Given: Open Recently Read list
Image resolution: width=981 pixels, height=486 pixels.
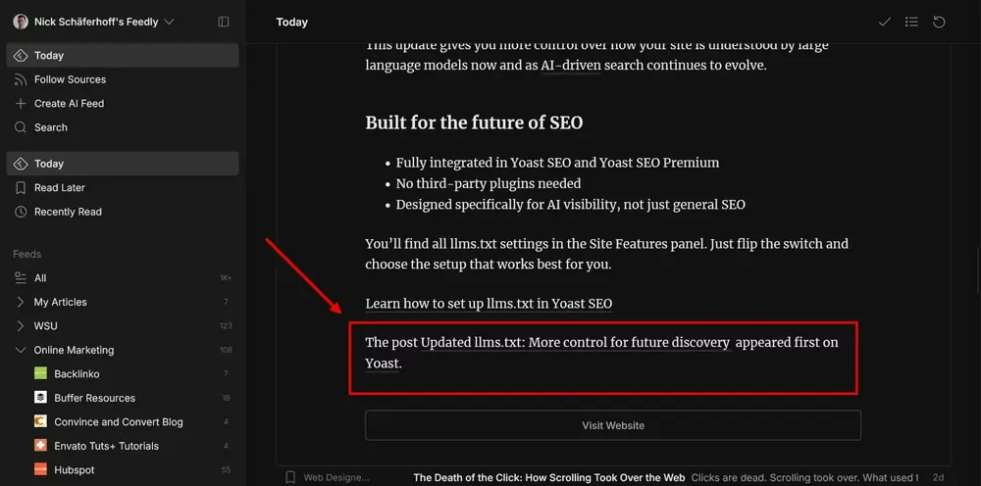Looking at the screenshot, I should click(68, 212).
